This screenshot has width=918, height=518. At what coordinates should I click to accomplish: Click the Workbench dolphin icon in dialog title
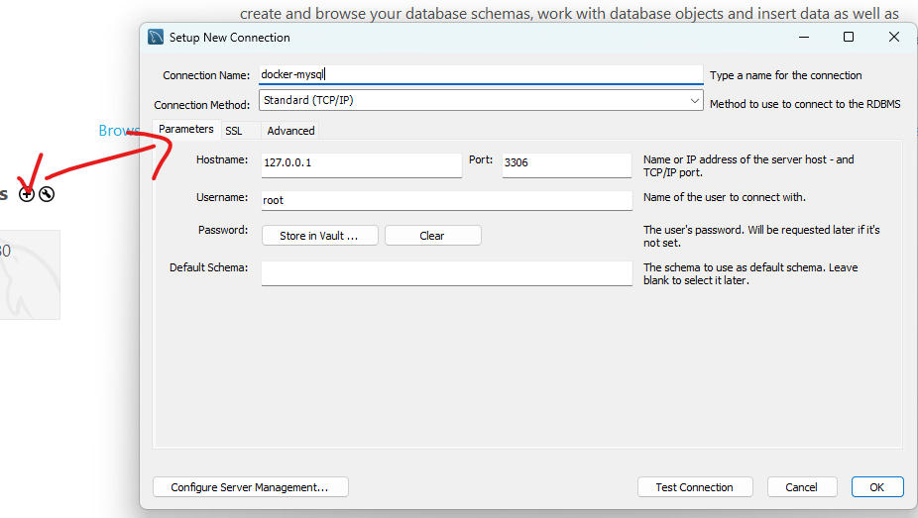click(156, 37)
